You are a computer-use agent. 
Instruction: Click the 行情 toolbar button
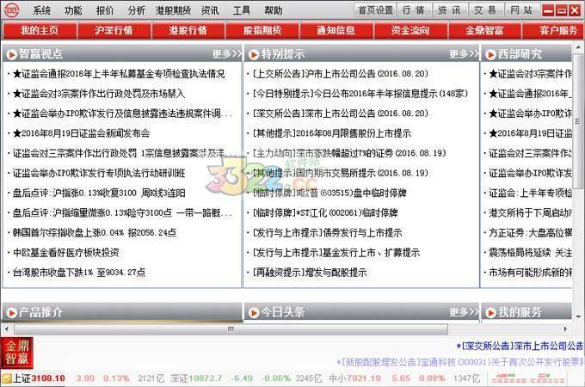coord(414,10)
